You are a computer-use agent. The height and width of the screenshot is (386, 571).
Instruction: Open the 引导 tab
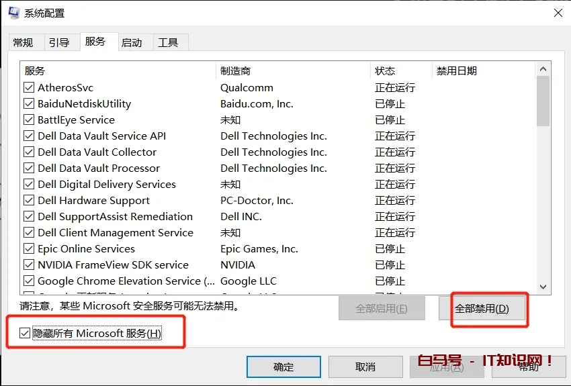click(x=59, y=42)
